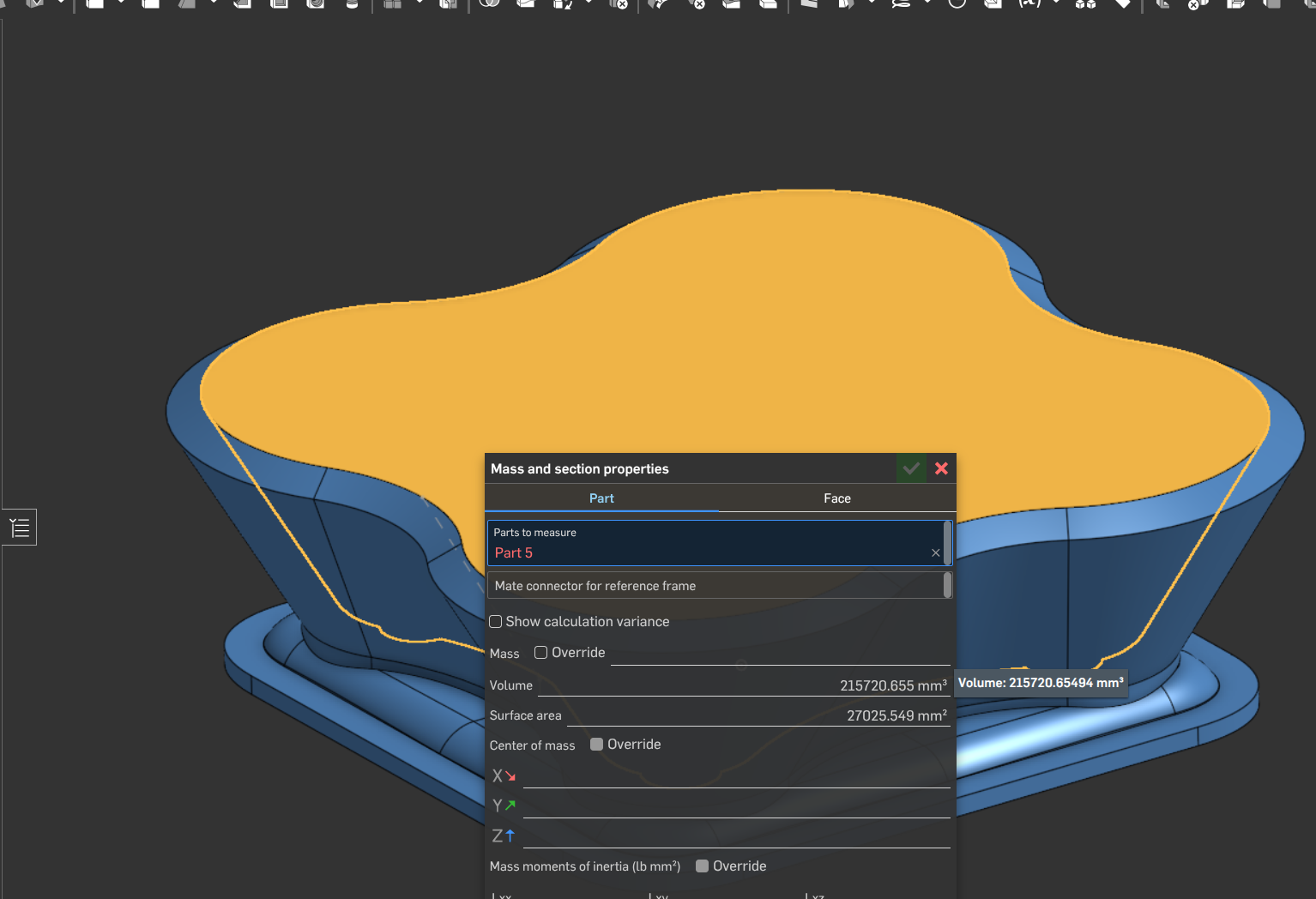This screenshot has height=899, width=1316.
Task: Expand dropdown arrow beside the curve tool
Action: click(927, 3)
